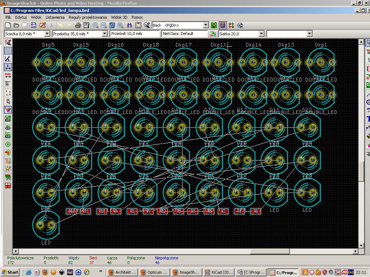Toggle grid display in left toolbar
The height and width of the screenshot is (277, 370).
8,50
